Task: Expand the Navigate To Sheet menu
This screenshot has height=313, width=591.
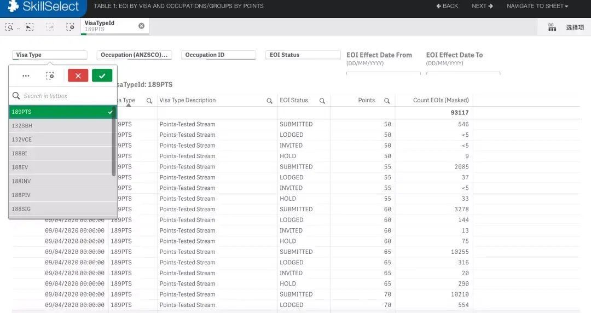Action: pos(537,6)
